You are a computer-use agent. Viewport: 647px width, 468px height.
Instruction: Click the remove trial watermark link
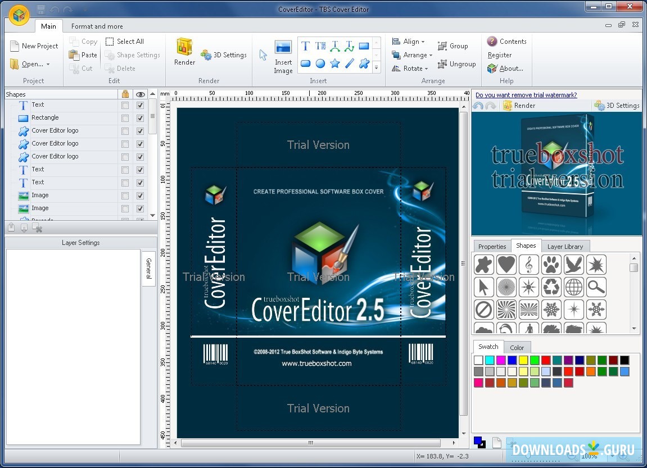coord(526,95)
